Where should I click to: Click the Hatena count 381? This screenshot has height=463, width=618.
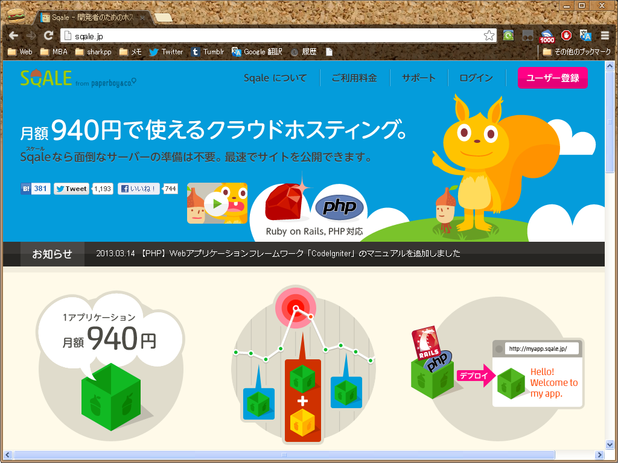[40, 189]
